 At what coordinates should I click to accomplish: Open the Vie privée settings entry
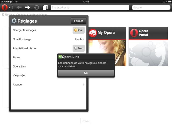32,76
